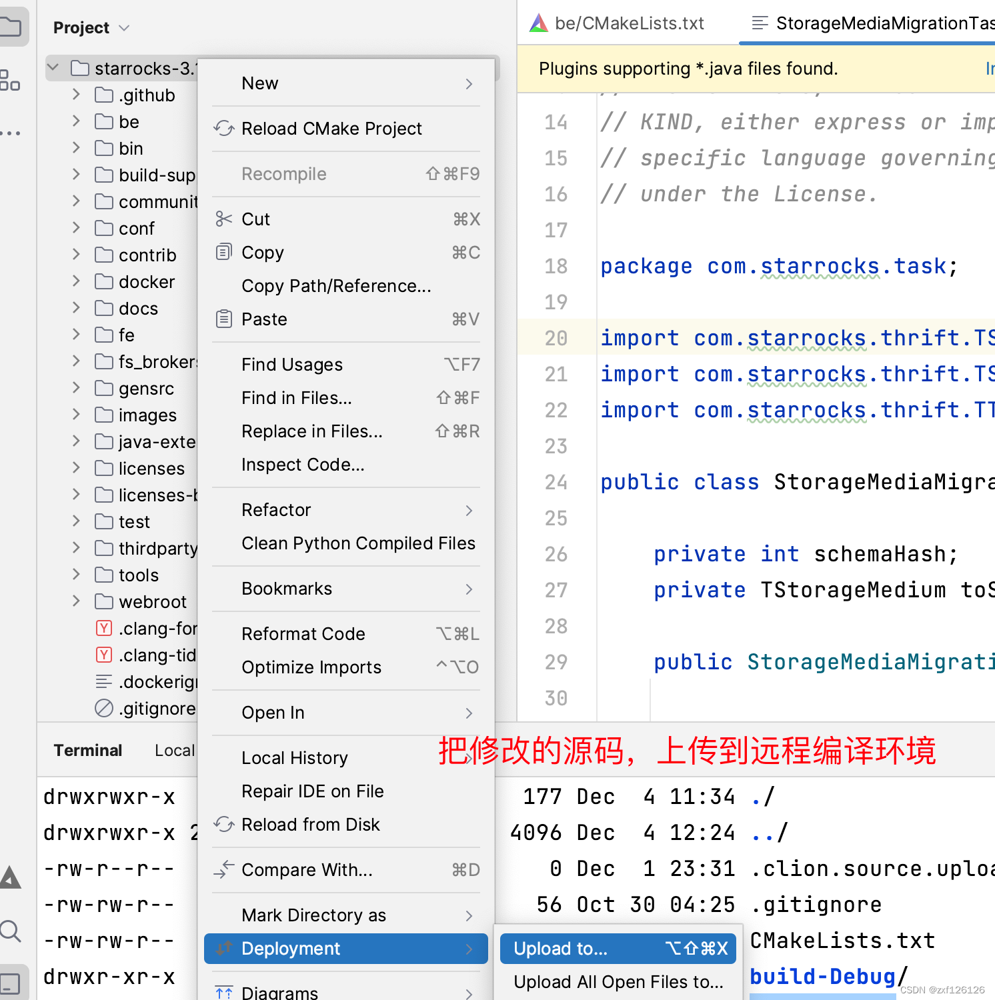995x1000 pixels.
Task: Select Reformat Code menu item
Action: 347,634
